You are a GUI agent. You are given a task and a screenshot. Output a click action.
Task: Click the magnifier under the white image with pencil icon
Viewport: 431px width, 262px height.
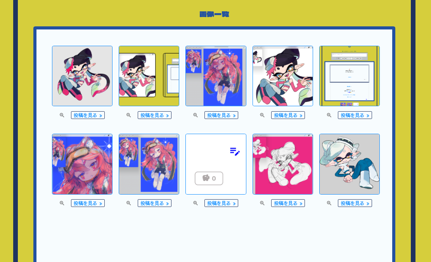coord(196,203)
